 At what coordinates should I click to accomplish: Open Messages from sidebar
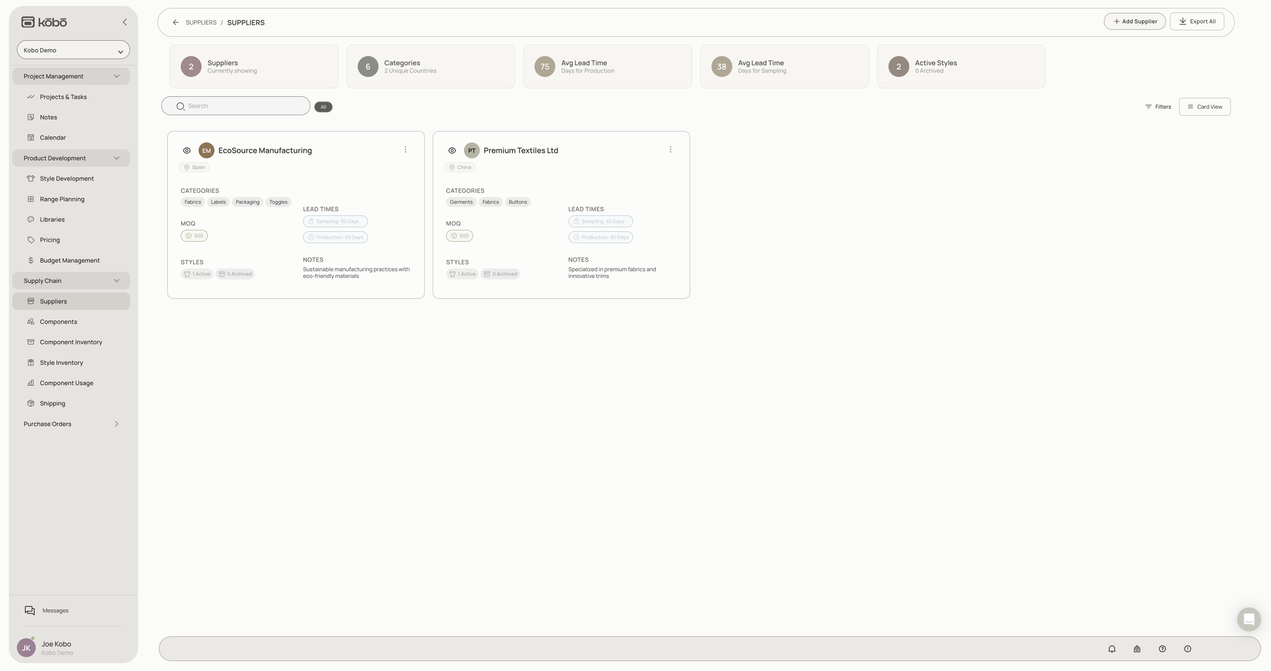(55, 610)
